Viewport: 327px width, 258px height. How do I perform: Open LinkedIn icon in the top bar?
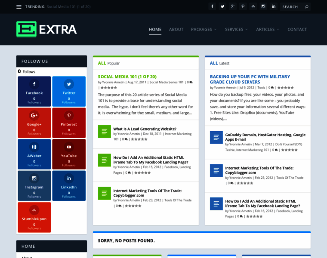(x=274, y=6)
